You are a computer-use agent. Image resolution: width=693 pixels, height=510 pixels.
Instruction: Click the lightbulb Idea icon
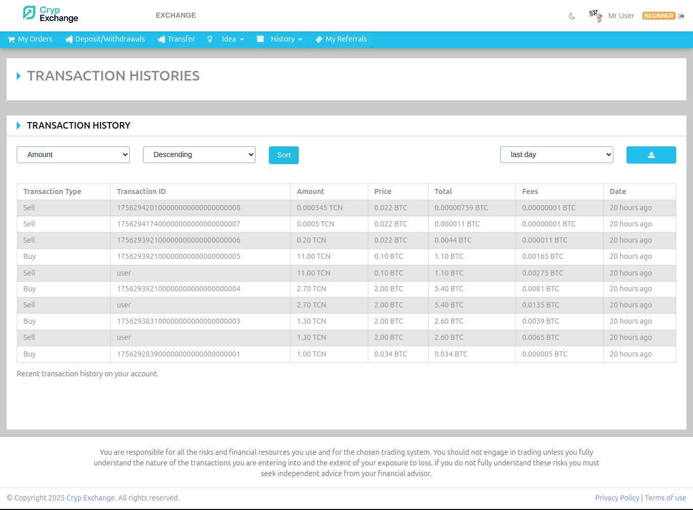point(210,39)
